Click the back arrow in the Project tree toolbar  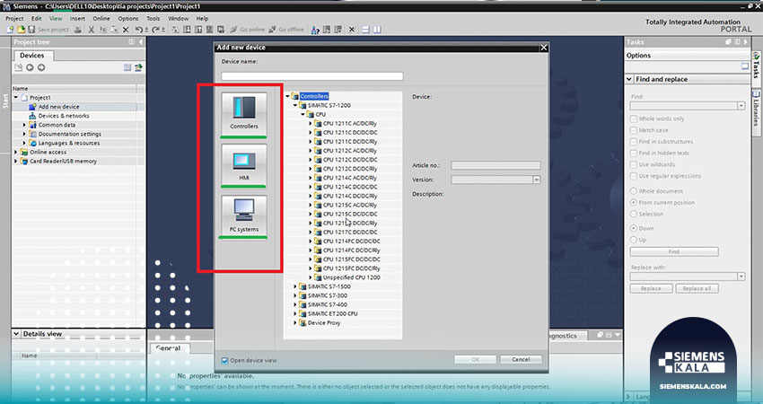tap(30, 67)
